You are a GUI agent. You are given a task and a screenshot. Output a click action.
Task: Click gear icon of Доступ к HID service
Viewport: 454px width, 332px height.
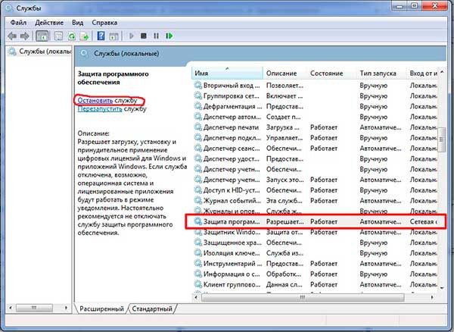tap(197, 190)
